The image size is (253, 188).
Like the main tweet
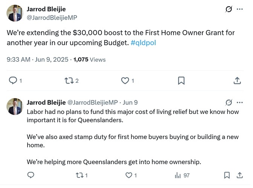(125, 80)
